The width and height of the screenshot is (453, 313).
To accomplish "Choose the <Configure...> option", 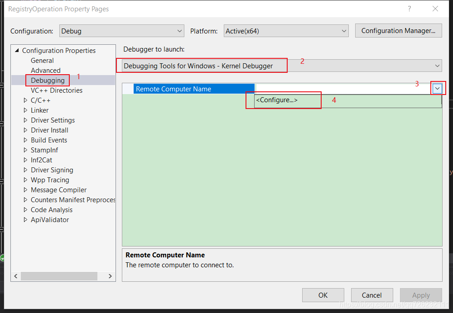I will click(x=348, y=100).
